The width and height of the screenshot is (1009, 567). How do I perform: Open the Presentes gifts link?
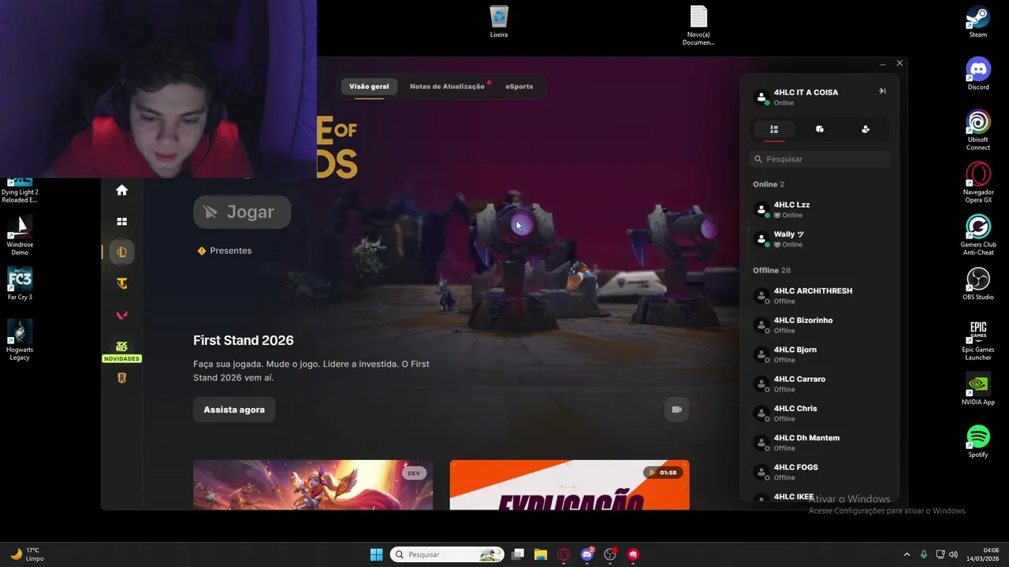[225, 250]
